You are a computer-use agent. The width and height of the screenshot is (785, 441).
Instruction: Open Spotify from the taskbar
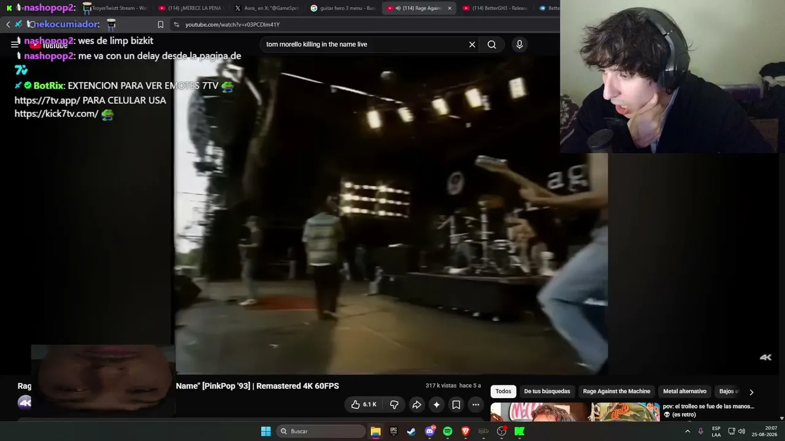[448, 431]
